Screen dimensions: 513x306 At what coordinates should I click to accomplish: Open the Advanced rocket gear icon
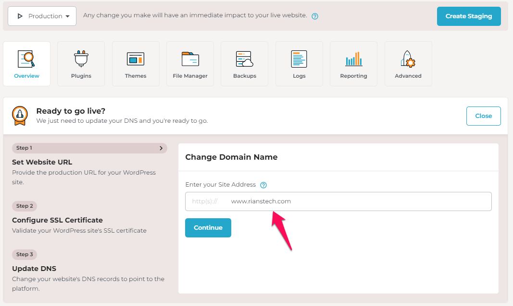[x=408, y=59]
